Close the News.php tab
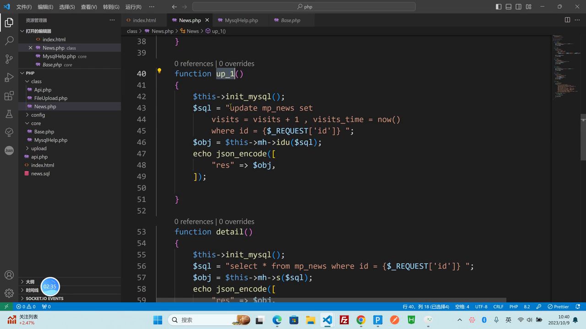 (x=207, y=20)
